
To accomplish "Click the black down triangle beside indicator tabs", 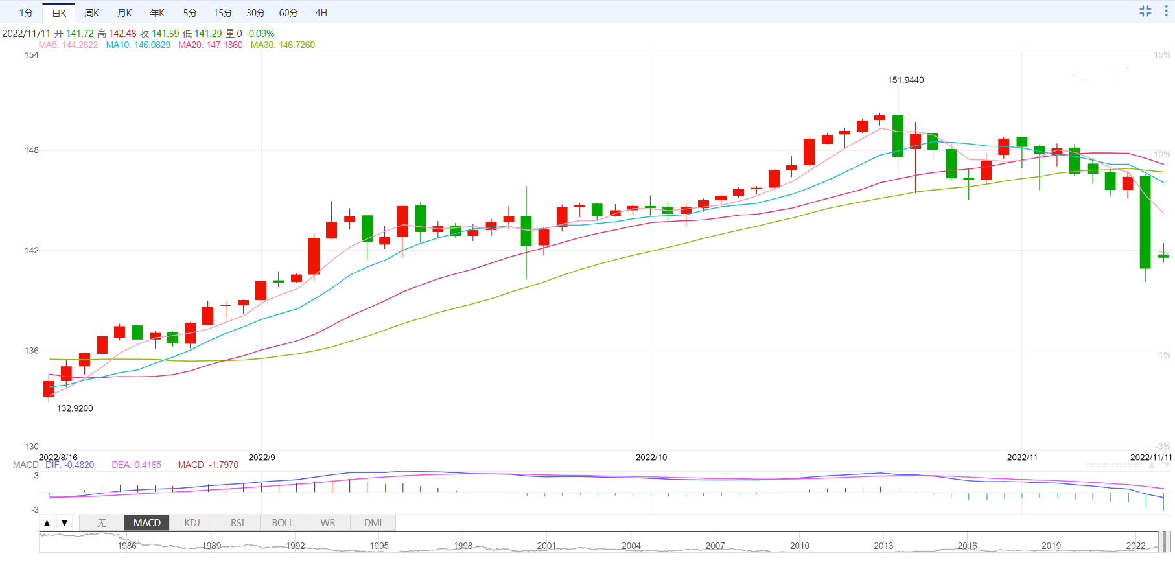I will point(64,523).
